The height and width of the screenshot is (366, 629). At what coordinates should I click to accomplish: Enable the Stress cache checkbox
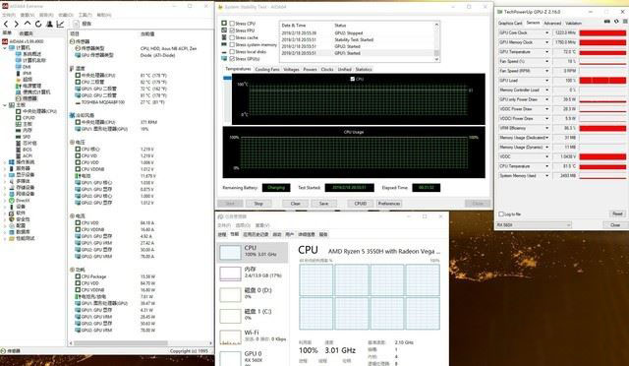[232, 37]
